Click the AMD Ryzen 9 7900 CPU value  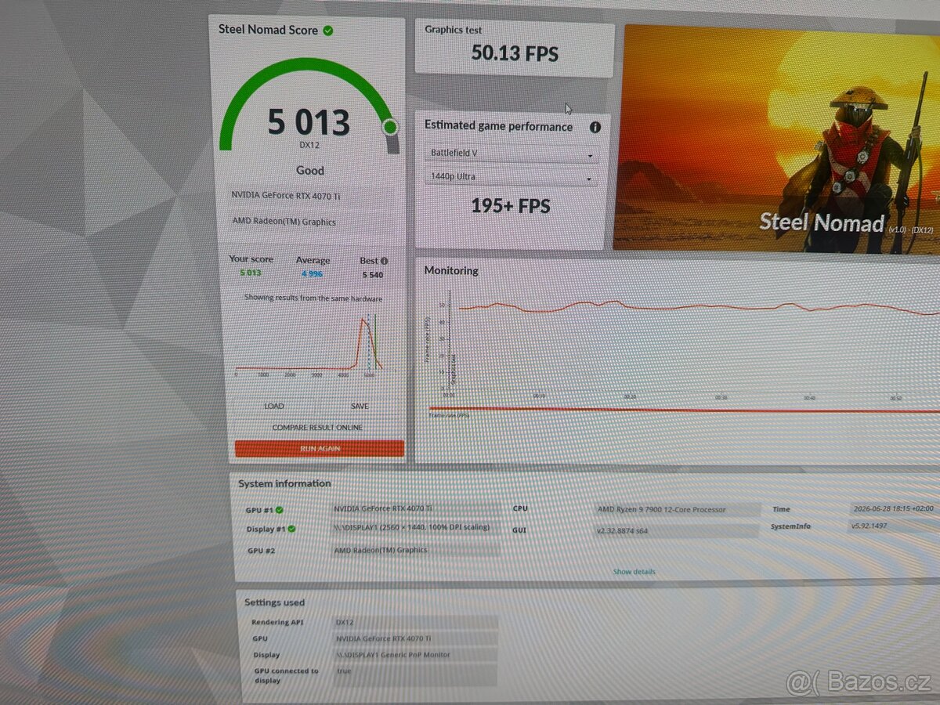[x=677, y=509]
